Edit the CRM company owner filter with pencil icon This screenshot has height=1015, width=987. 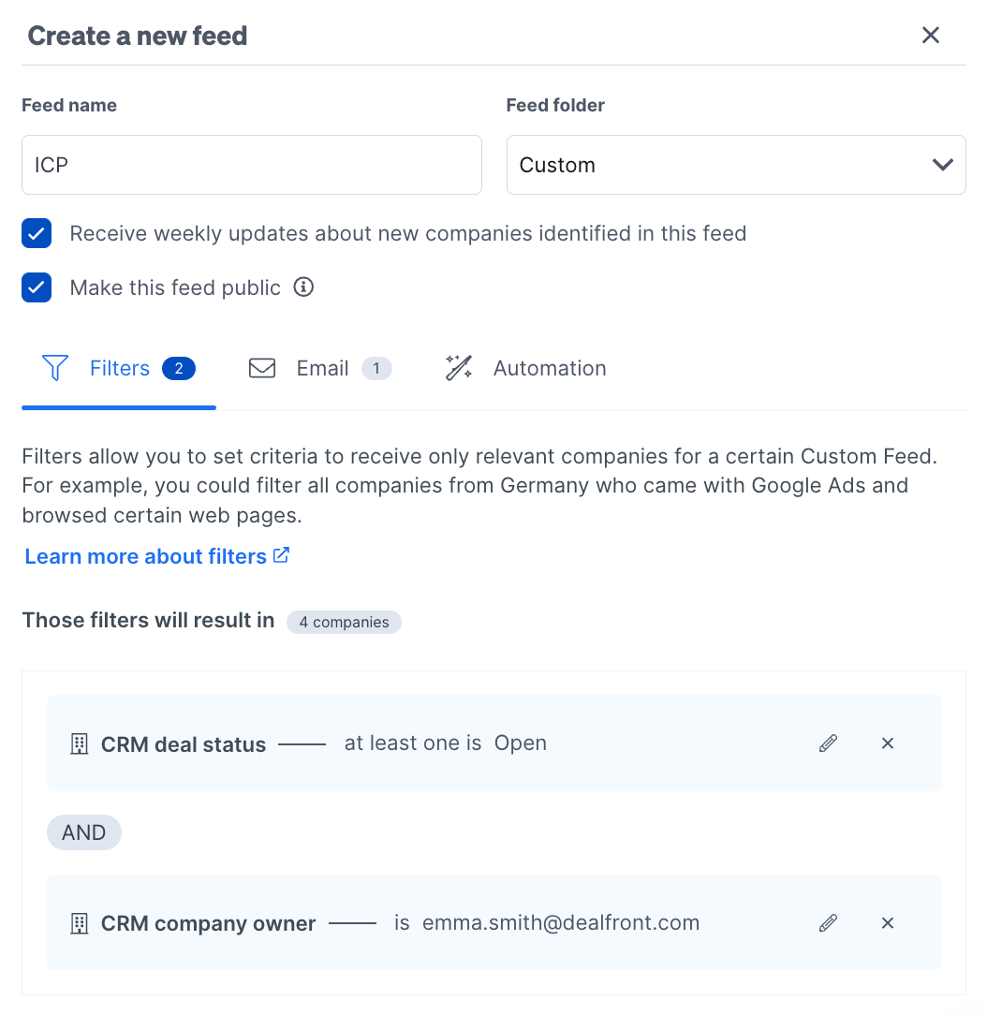(x=828, y=922)
